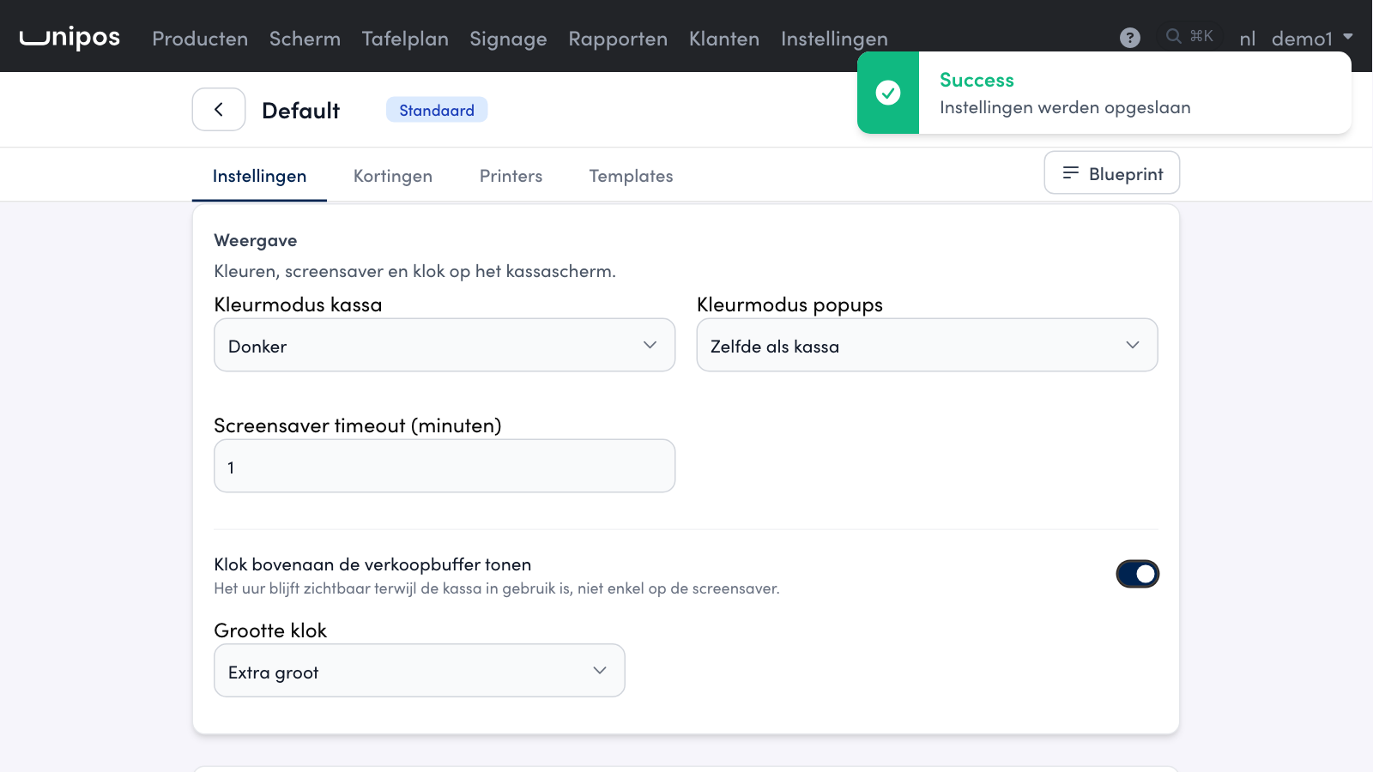This screenshot has width=1373, height=772.
Task: Click the Default profile title
Action: pos(300,111)
